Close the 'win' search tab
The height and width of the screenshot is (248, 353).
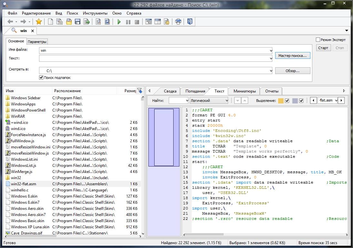tap(32, 31)
